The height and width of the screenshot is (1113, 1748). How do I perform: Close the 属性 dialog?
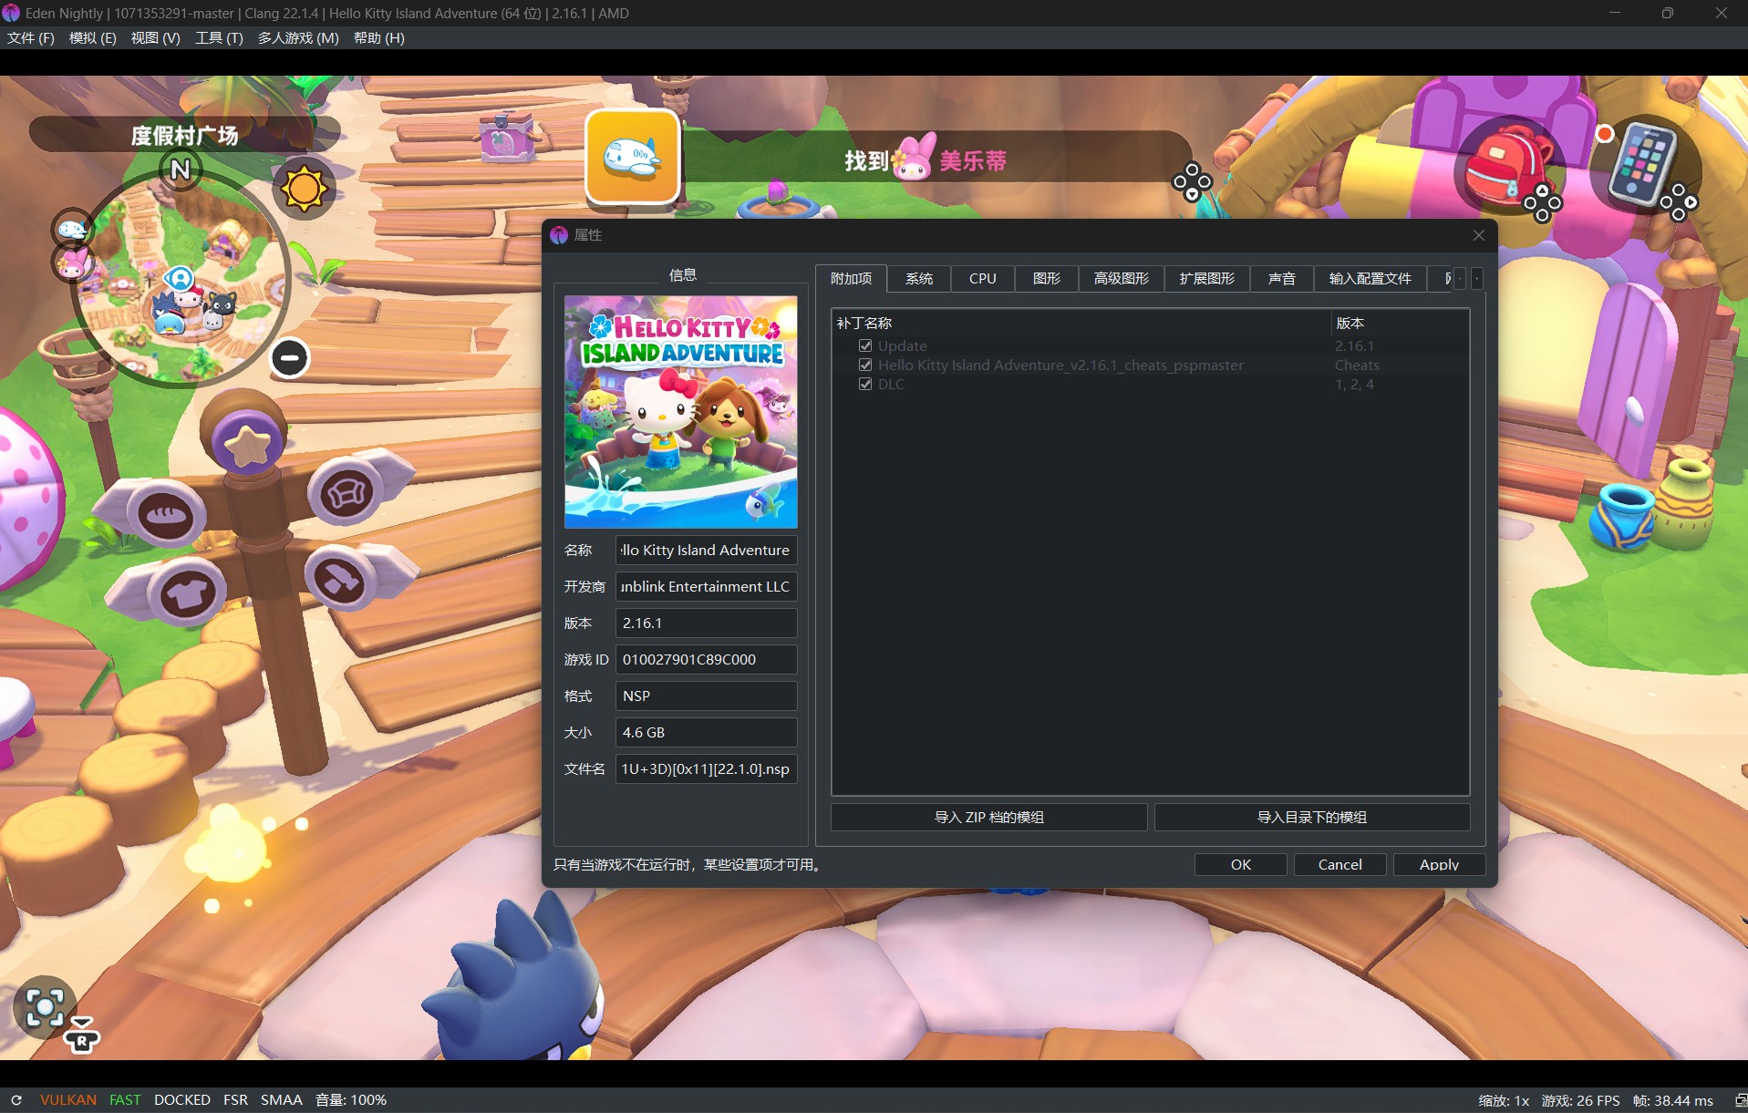point(1479,235)
